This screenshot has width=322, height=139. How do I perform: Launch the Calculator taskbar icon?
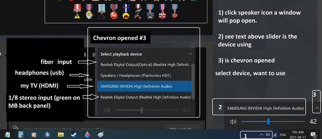point(21,134)
